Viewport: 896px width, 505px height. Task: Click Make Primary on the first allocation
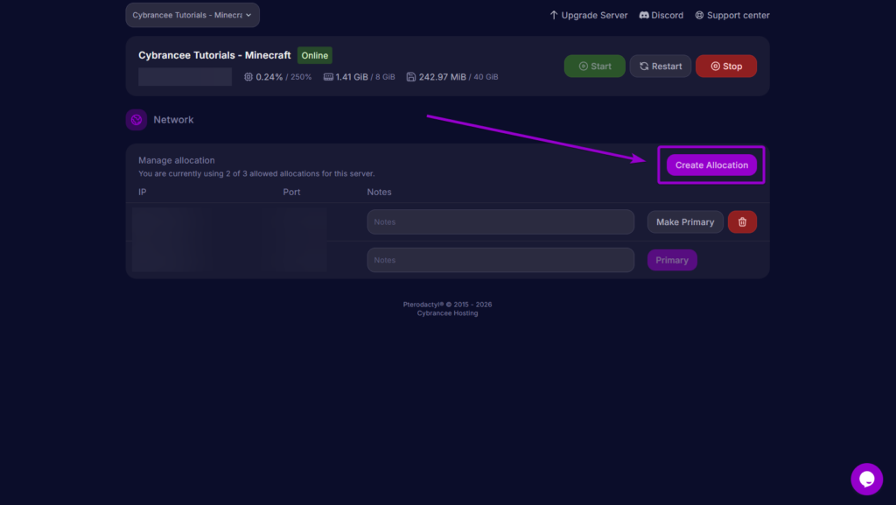(x=684, y=221)
